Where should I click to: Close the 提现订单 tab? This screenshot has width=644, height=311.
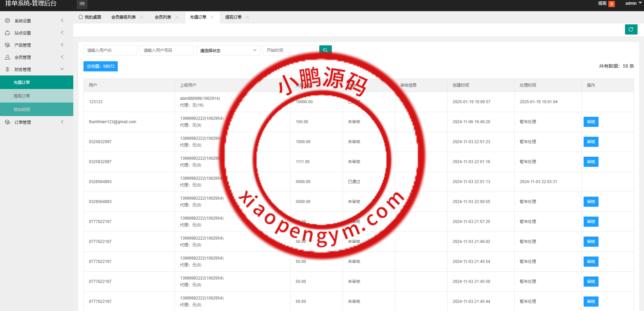(247, 17)
